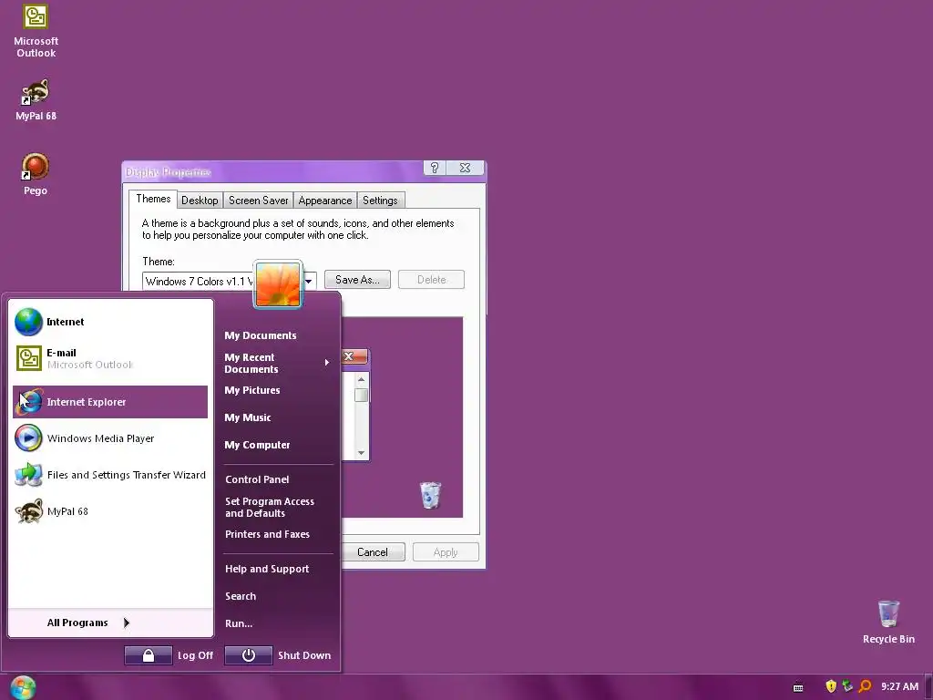Switch to the Themes tab
The height and width of the screenshot is (700, 933).
153,199
